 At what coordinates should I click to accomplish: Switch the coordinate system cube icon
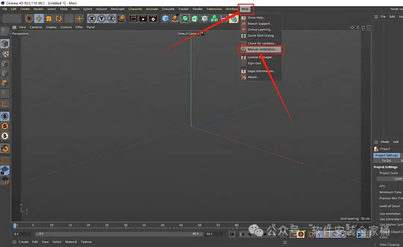[x=121, y=19]
